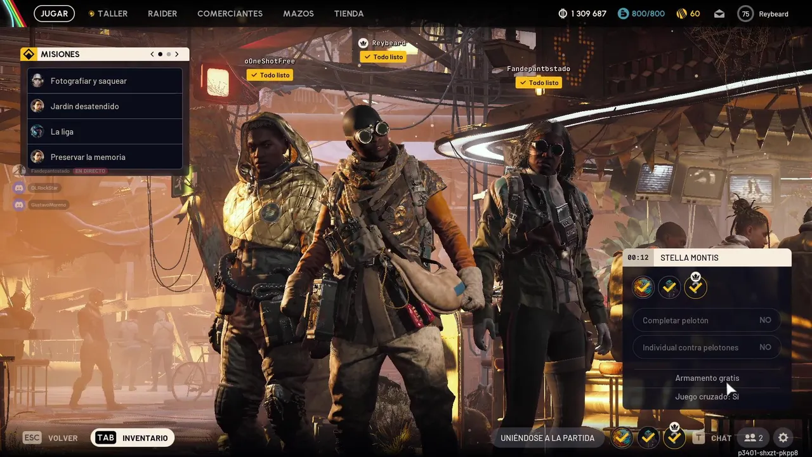The height and width of the screenshot is (457, 812).
Task: Select the first missions page dot
Action: tap(160, 55)
